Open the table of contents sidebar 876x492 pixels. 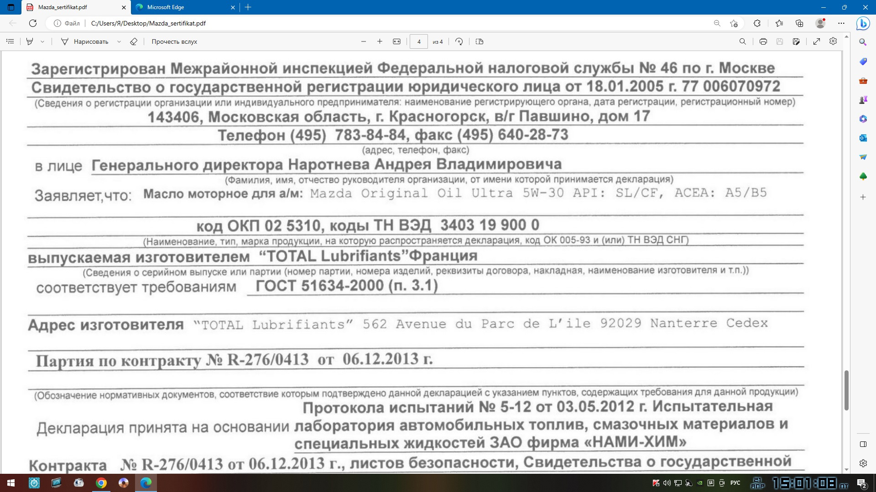[x=10, y=41]
